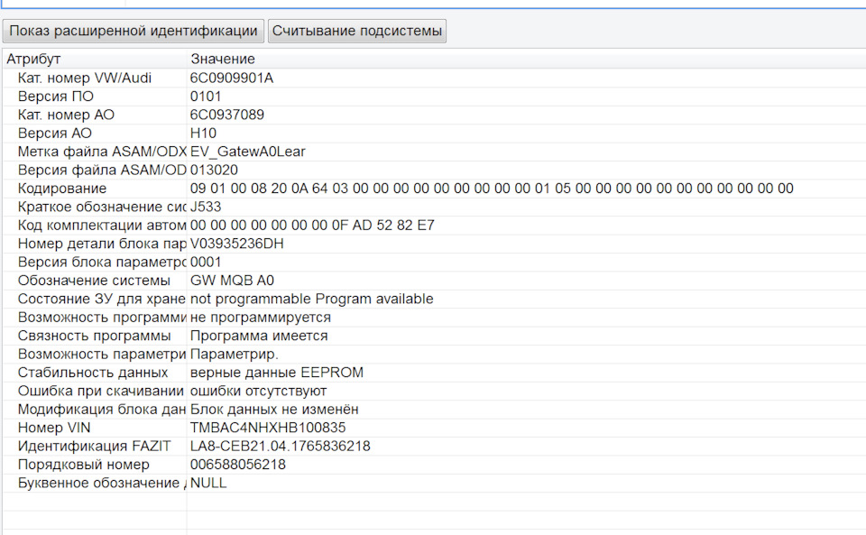
Task: Click the Значение column header
Action: point(223,60)
